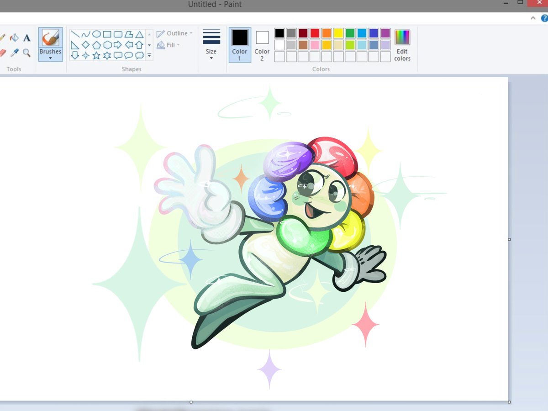The image size is (548, 411).
Task: Maximize the Paint window
Action: 520,2
